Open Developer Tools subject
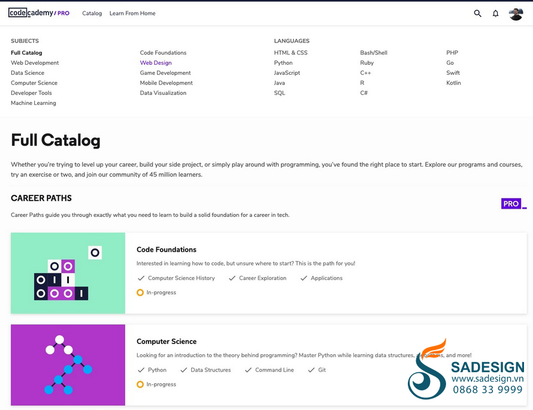This screenshot has width=533, height=410. [31, 93]
